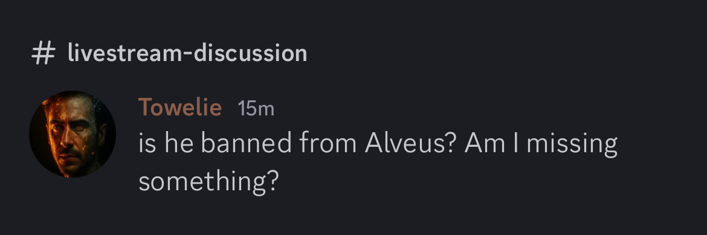Click the 15m message timestamp

[x=256, y=108]
